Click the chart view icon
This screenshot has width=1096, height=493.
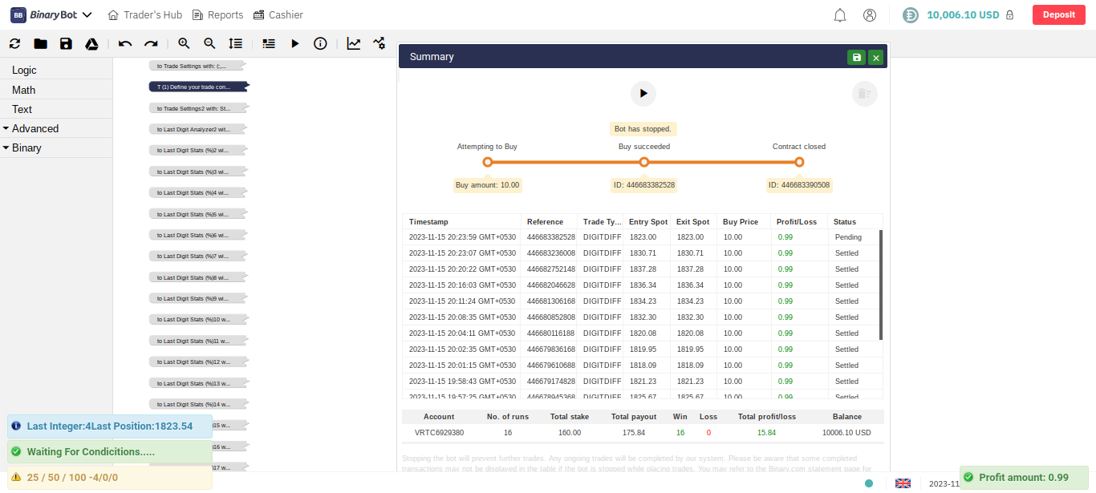tap(354, 44)
